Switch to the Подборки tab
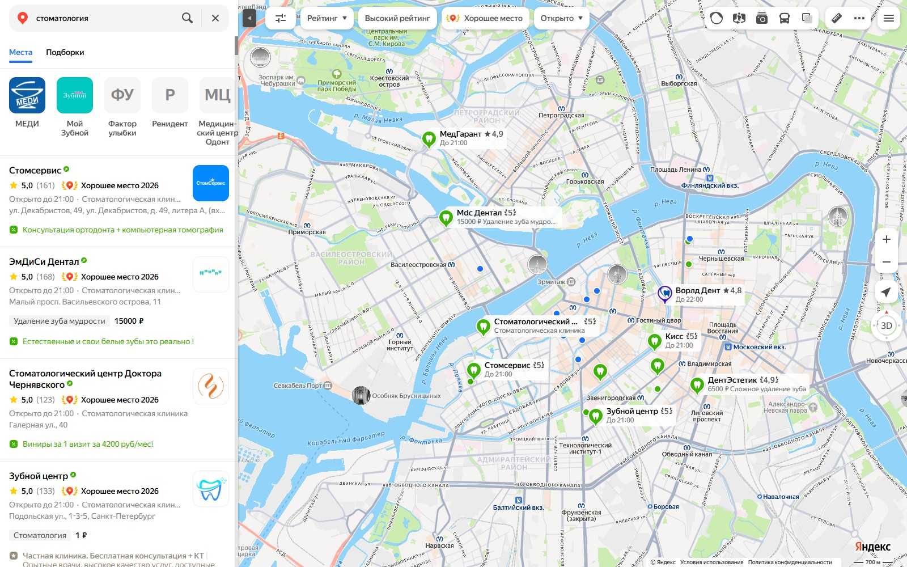Image resolution: width=907 pixels, height=567 pixels. tap(65, 52)
